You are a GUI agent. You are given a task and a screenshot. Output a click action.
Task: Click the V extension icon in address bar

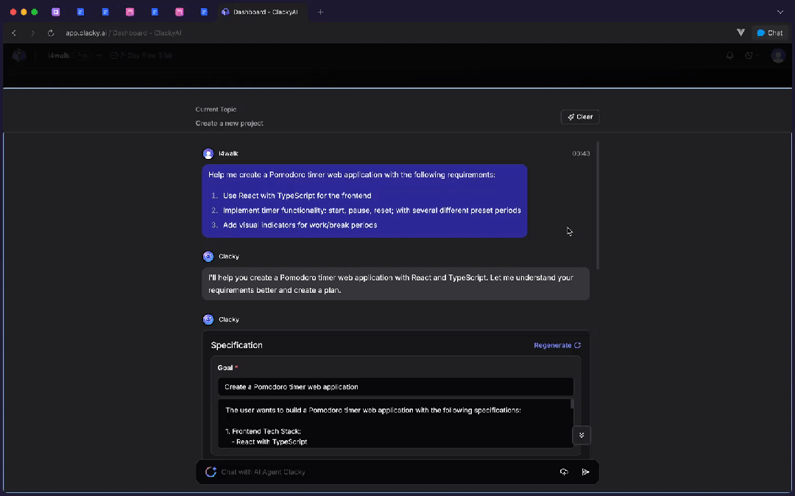(x=741, y=33)
